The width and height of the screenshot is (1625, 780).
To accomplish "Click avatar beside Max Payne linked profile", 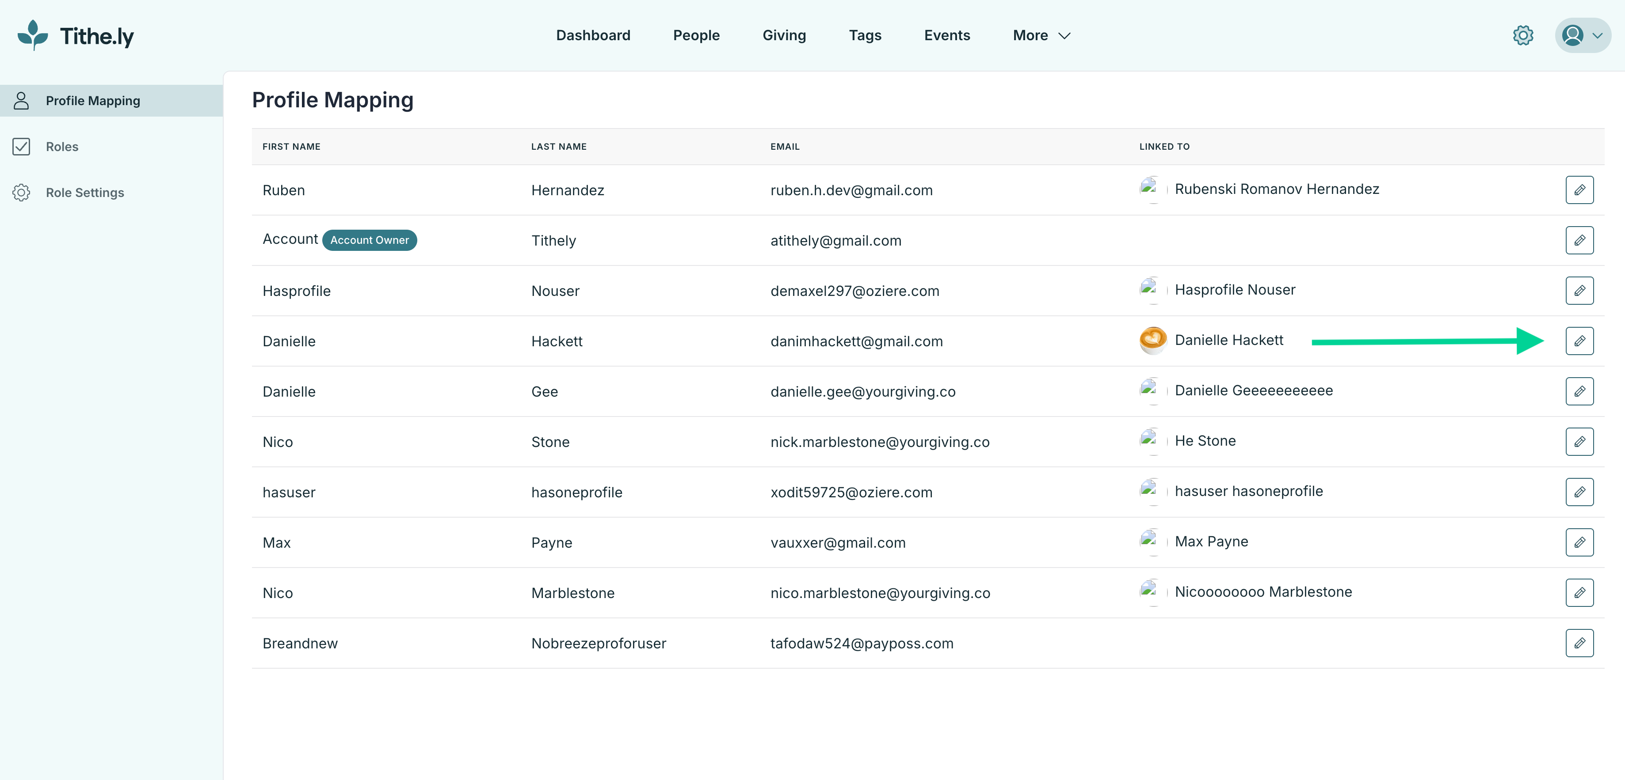I will point(1152,542).
